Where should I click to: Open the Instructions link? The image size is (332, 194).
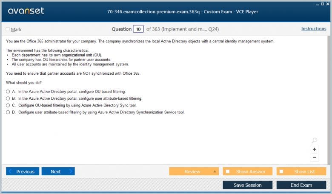click(x=314, y=29)
